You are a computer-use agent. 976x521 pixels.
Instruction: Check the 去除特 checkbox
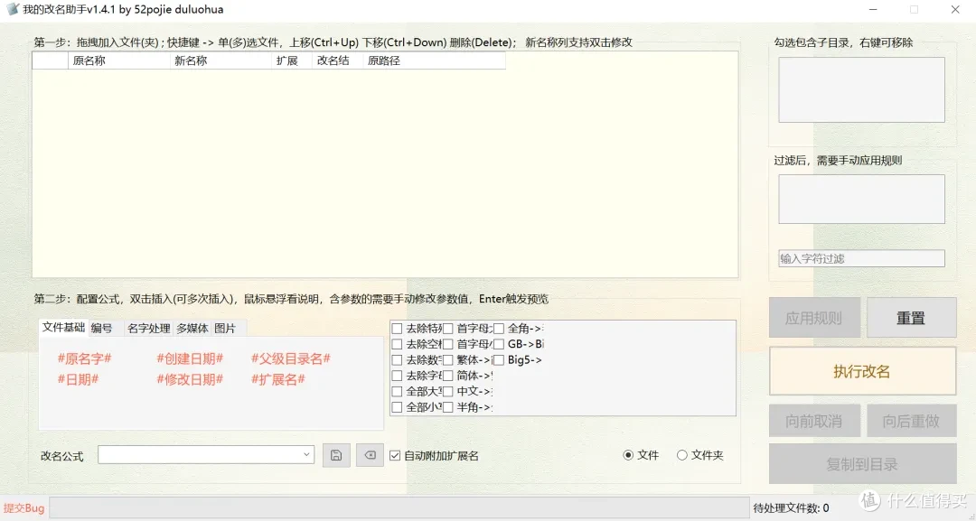(x=397, y=329)
